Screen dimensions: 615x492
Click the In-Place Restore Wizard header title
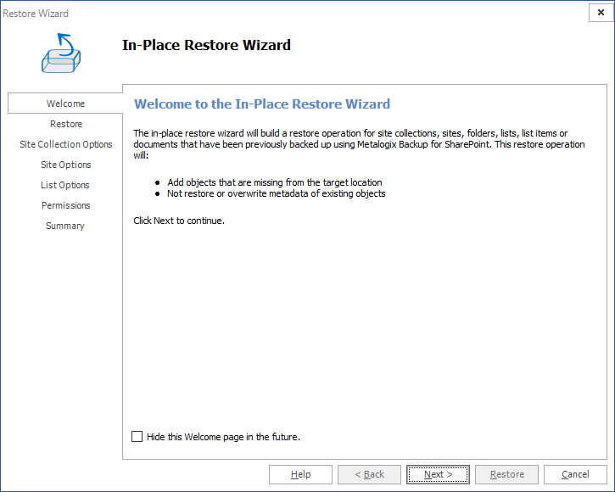tap(206, 45)
